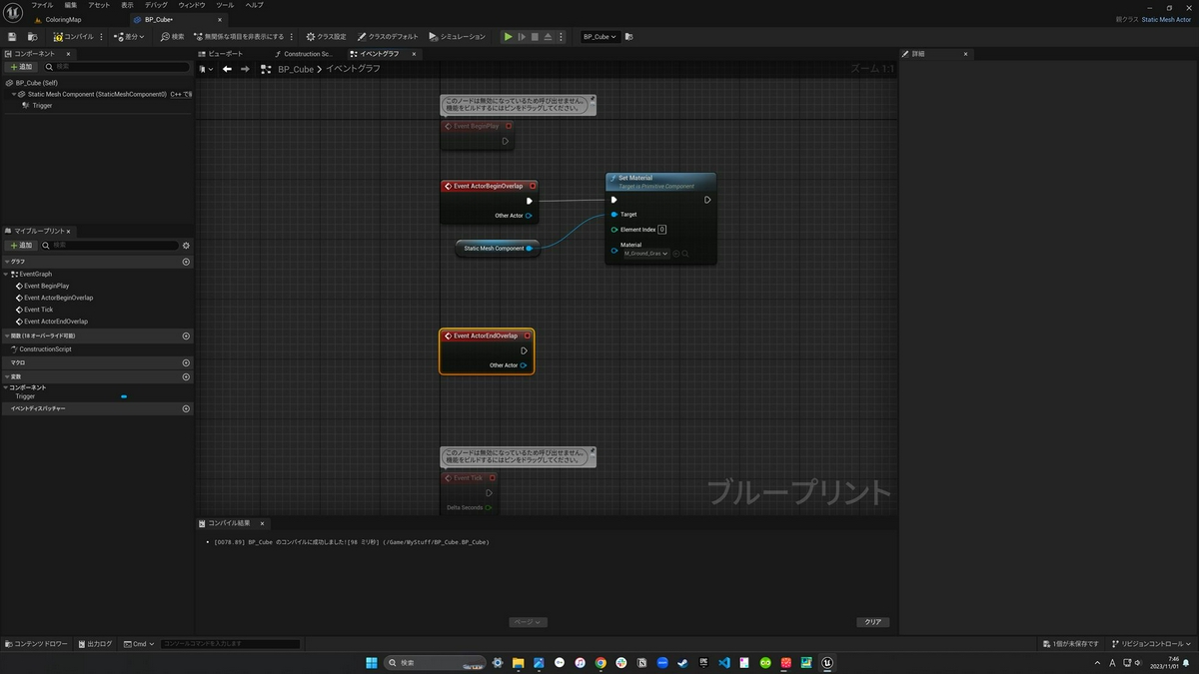The image size is (1199, 674).
Task: Click the Clear (クリア) button in compiler results
Action: [x=873, y=622]
